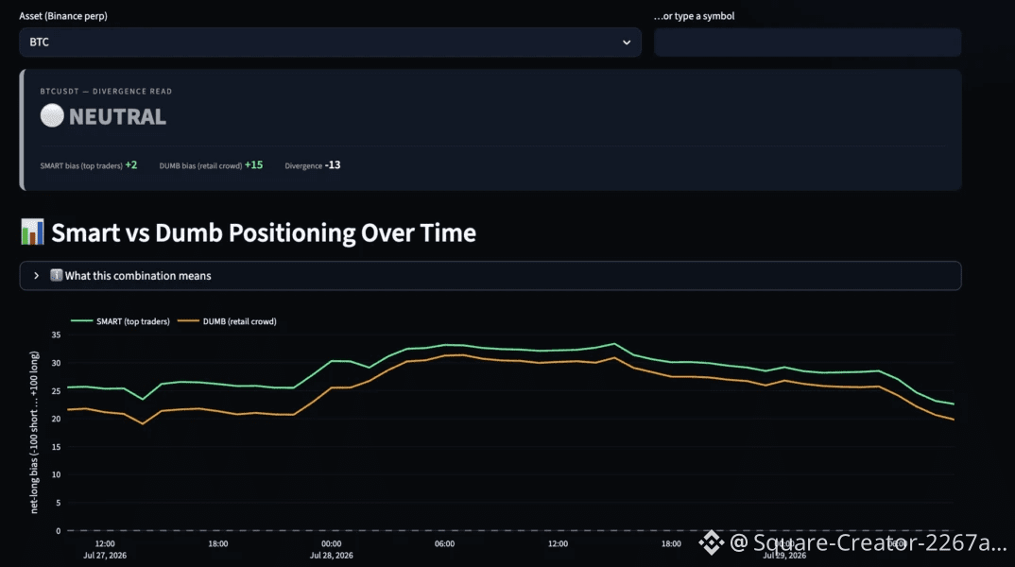The image size is (1015, 567).
Task: Click the "Jul 27, 2026" axis date label
Action: pyautogui.click(x=105, y=556)
